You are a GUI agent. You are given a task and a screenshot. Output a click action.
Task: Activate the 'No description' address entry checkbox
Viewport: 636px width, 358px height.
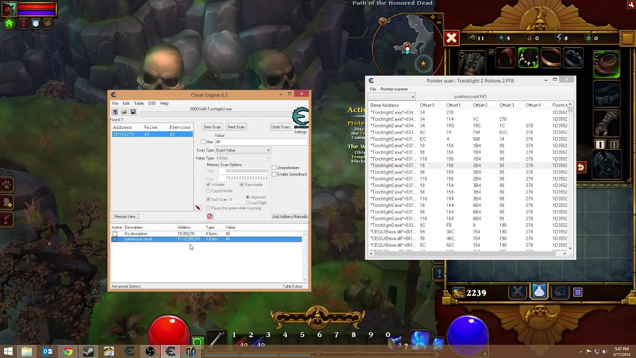115,234
